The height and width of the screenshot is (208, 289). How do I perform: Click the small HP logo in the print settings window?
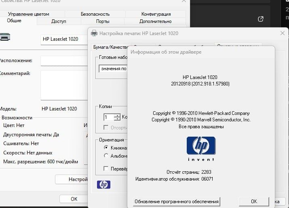[103, 185]
